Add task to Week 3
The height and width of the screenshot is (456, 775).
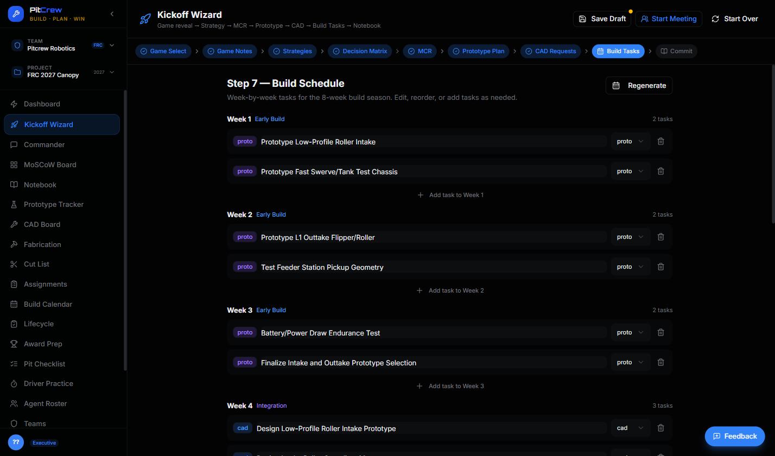pyautogui.click(x=450, y=386)
